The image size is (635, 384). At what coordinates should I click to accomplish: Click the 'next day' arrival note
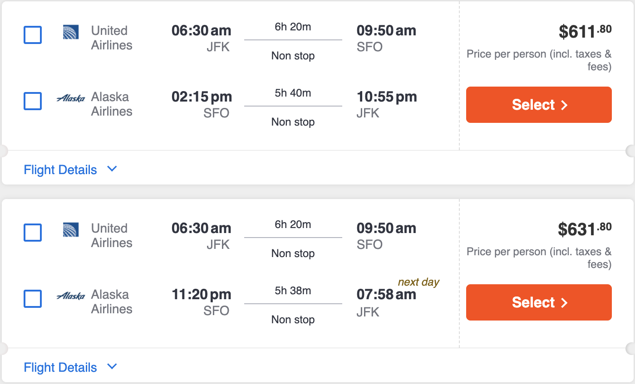click(x=418, y=282)
